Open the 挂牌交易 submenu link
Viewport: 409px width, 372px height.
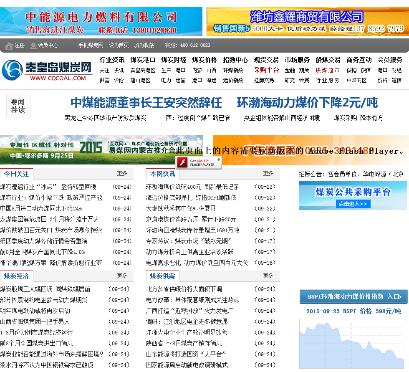[x=264, y=80]
